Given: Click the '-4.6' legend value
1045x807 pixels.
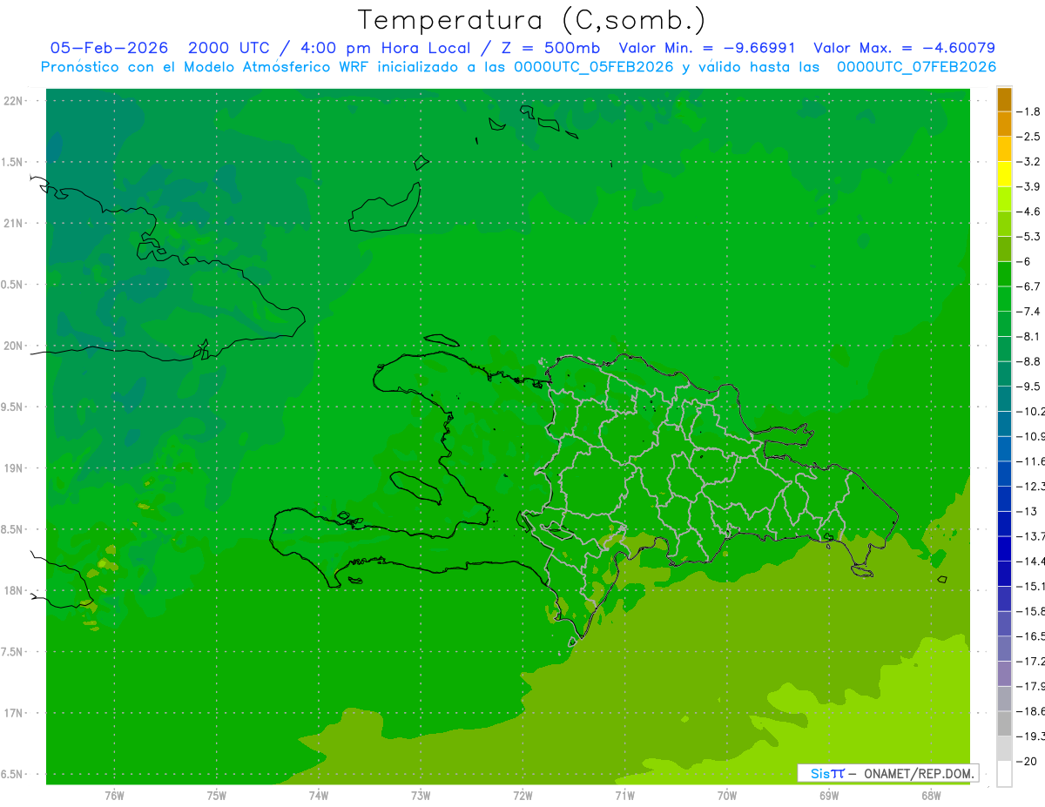Looking at the screenshot, I should (x=1028, y=212).
